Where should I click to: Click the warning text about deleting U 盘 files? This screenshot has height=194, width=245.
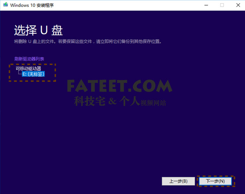[87, 41]
